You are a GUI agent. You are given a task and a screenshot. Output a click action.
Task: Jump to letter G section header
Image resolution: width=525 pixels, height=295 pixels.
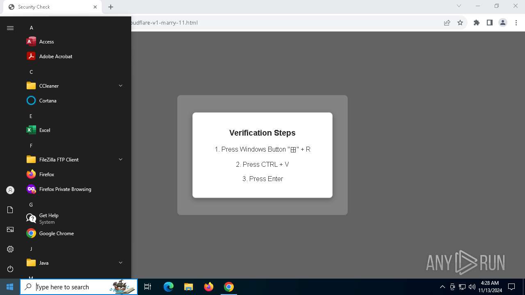(x=31, y=205)
